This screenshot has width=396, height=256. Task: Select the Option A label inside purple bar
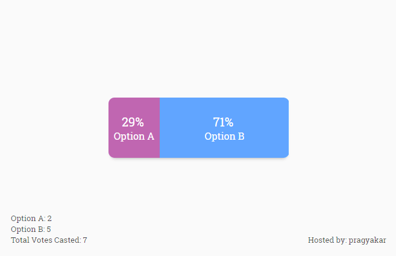point(134,136)
